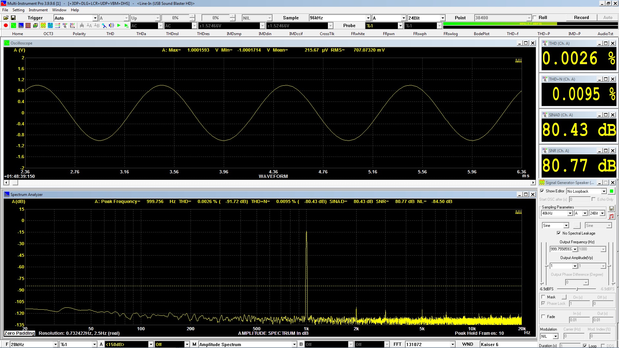
Task: Click the floppy disk save icon
Action: 13,18
